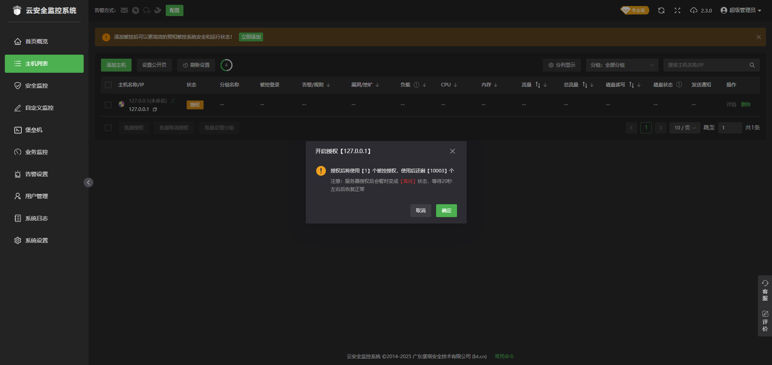Screen dimensions: 772x365
Task: Click the copy icon next to 127.0.0.1
Action: 155,109
